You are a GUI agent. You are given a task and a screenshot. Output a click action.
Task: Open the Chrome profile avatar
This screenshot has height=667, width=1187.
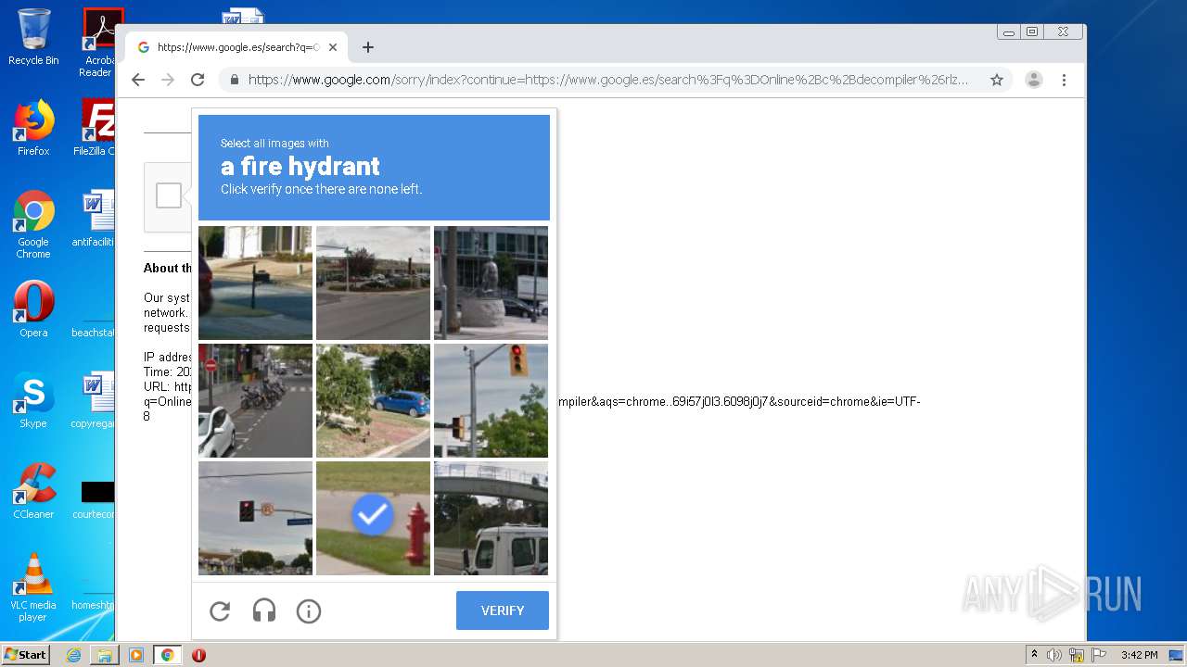pyautogui.click(x=1034, y=80)
